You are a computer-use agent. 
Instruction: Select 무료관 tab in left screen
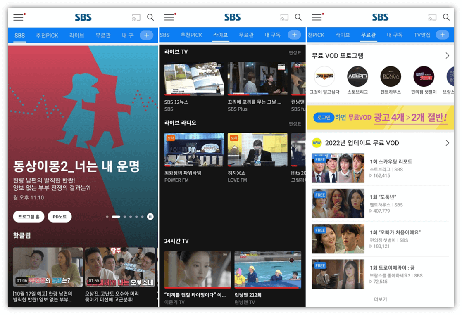pyautogui.click(x=103, y=36)
